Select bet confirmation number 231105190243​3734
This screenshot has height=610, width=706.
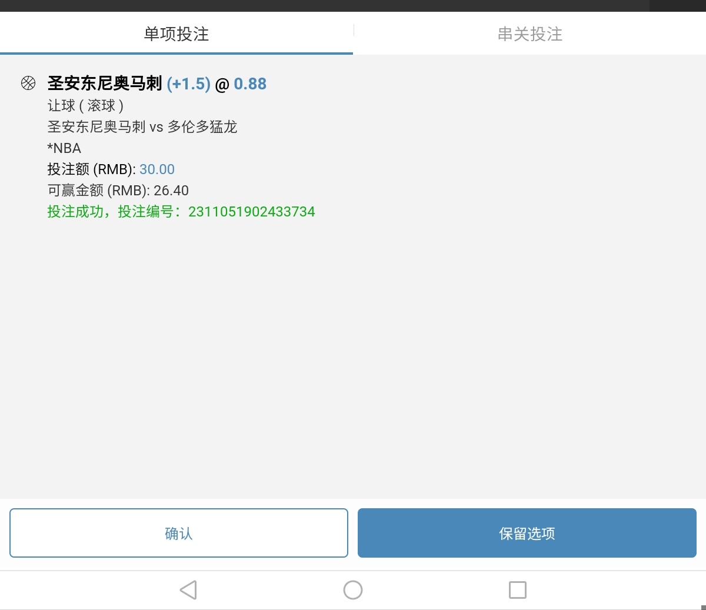pos(252,212)
